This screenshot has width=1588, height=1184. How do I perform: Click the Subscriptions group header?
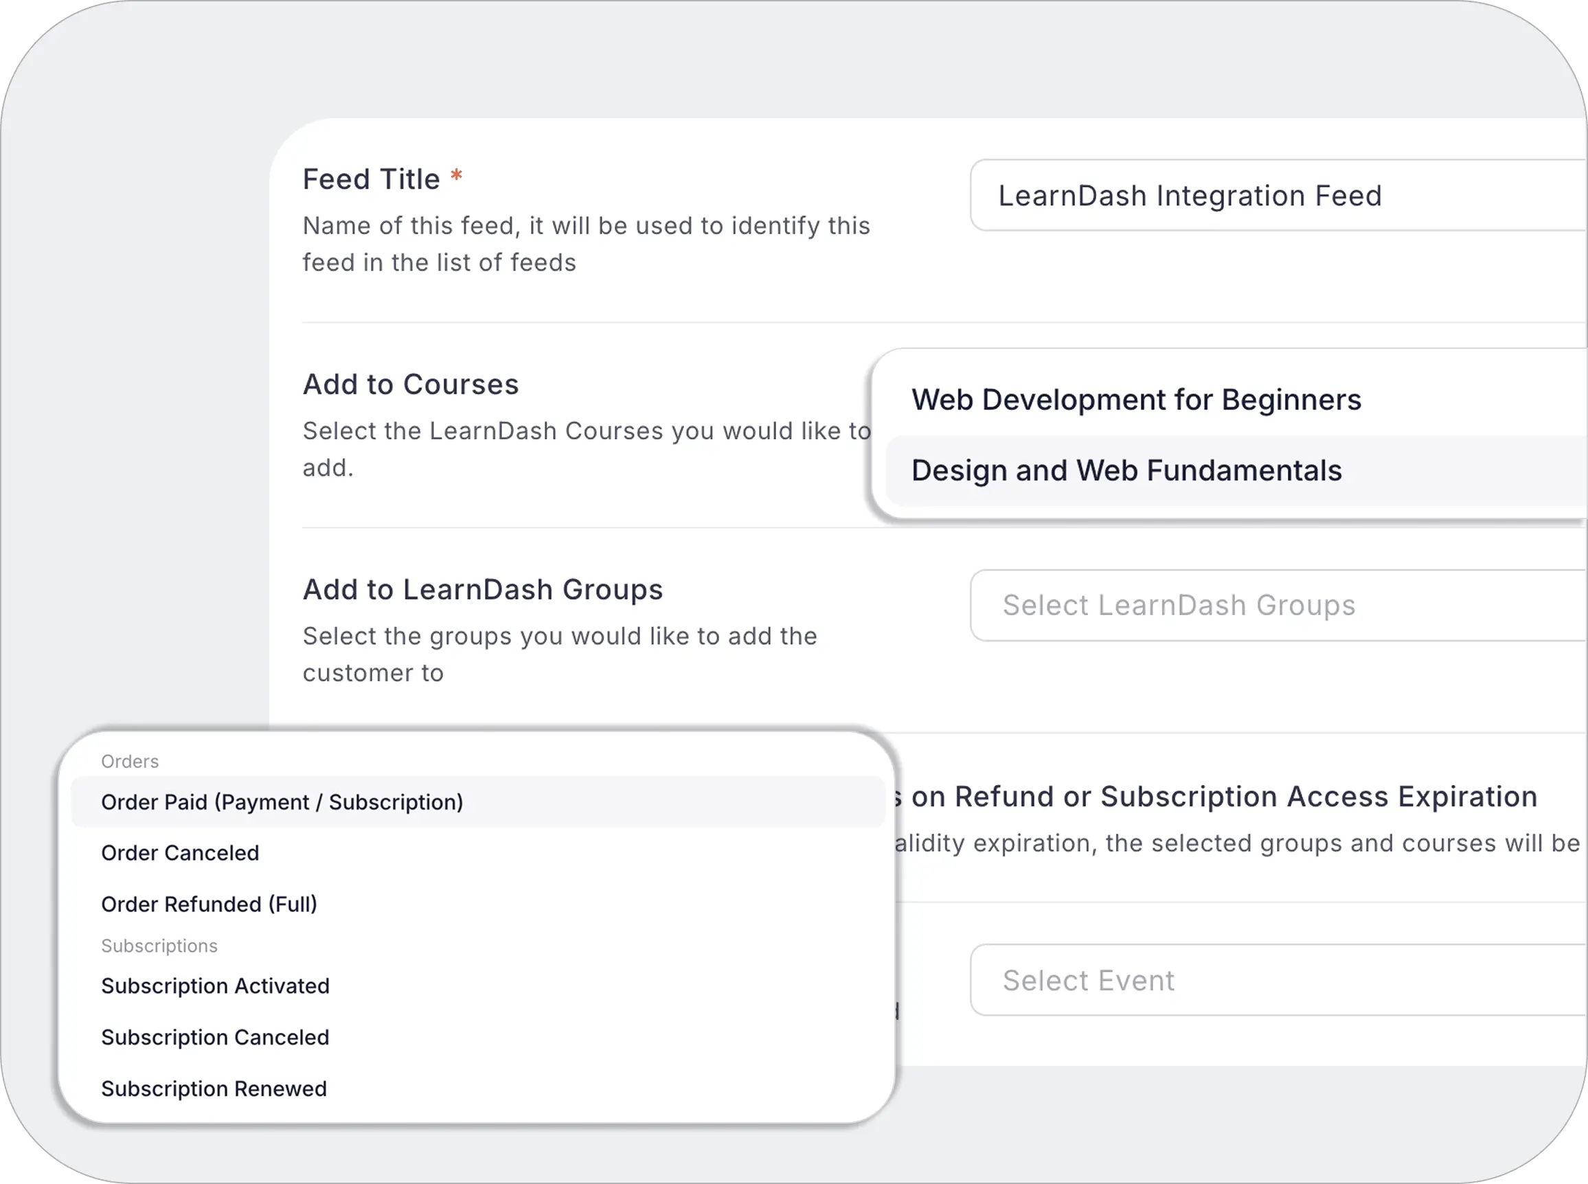tap(159, 946)
